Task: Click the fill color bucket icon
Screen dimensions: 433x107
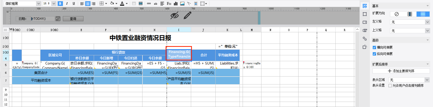Action: [x=112, y=4]
